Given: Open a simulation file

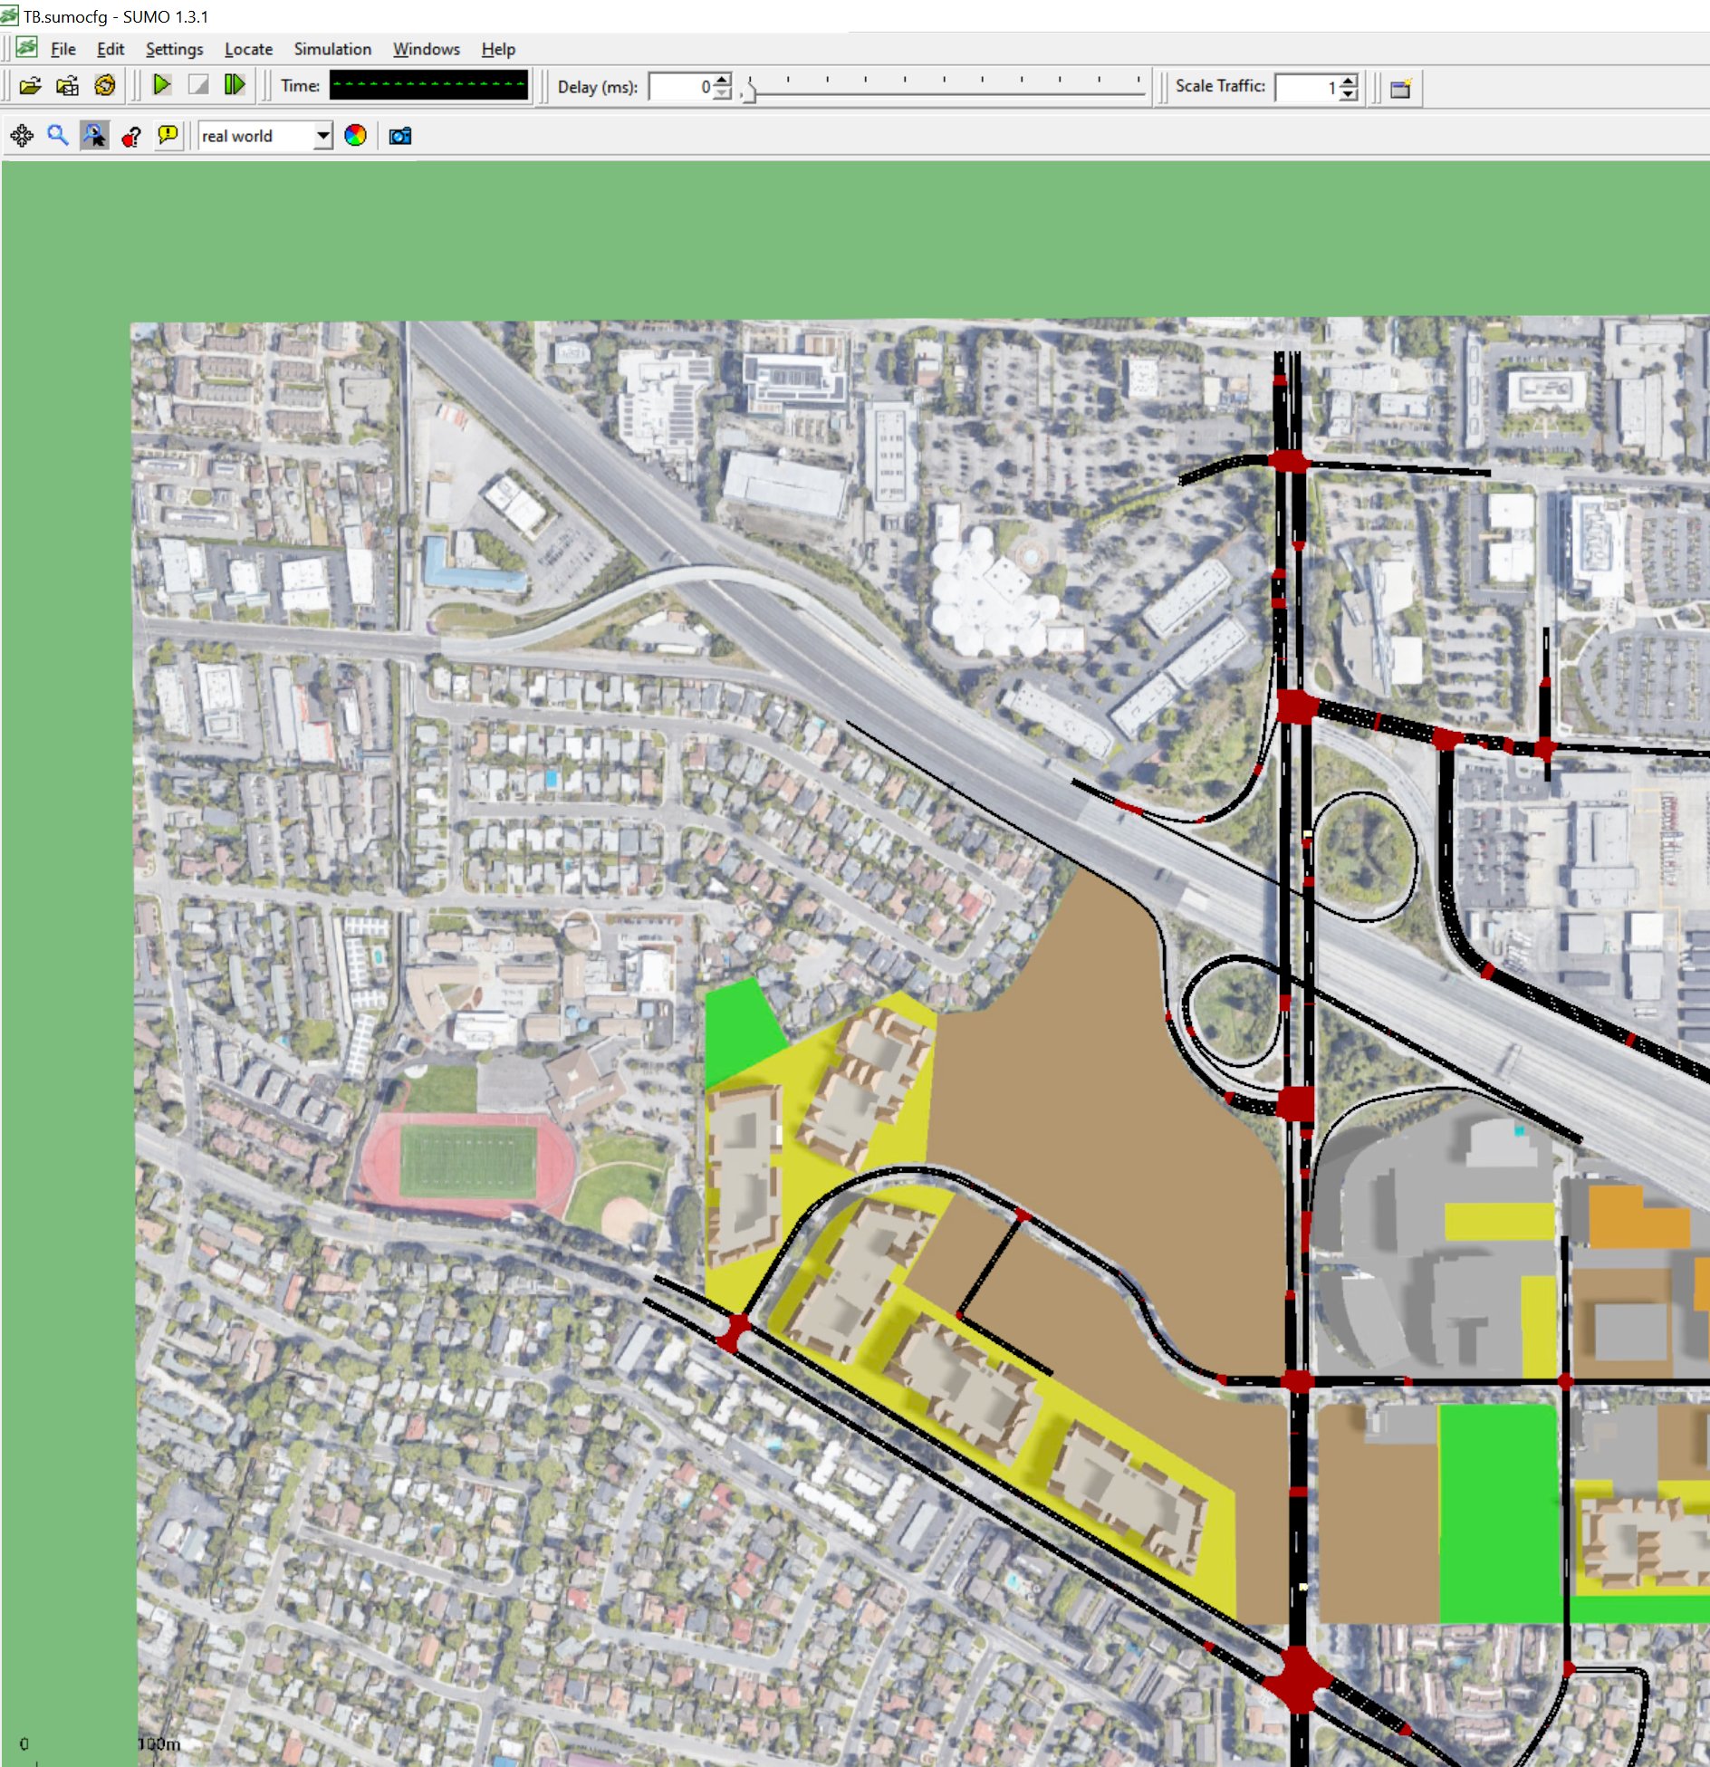Looking at the screenshot, I should pyautogui.click(x=30, y=86).
